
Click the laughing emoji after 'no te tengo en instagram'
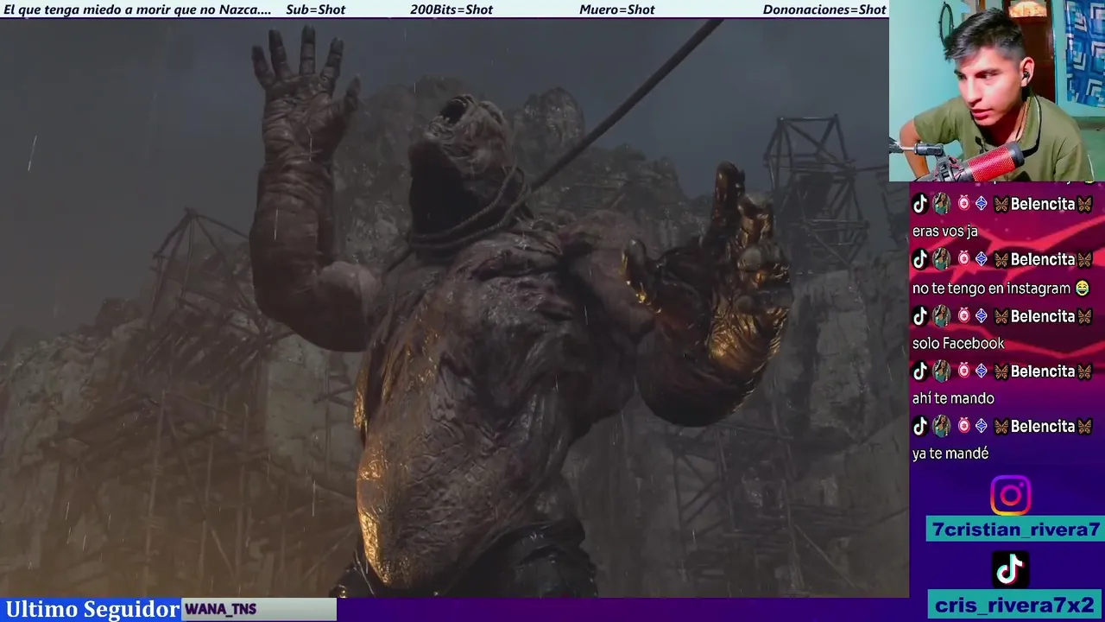[1083, 289]
